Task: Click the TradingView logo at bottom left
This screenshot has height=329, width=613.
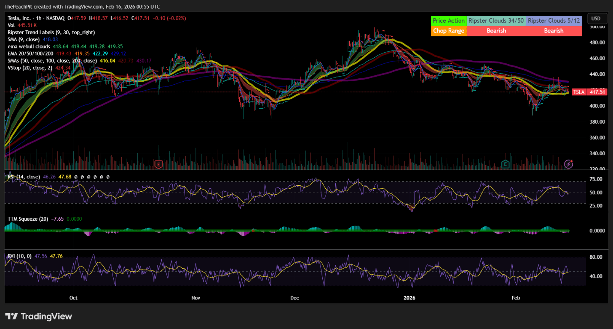Action: [39, 317]
